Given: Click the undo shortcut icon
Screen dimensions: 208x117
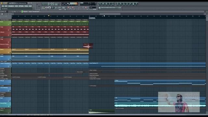Looking at the screenshot, I should (117, 4).
